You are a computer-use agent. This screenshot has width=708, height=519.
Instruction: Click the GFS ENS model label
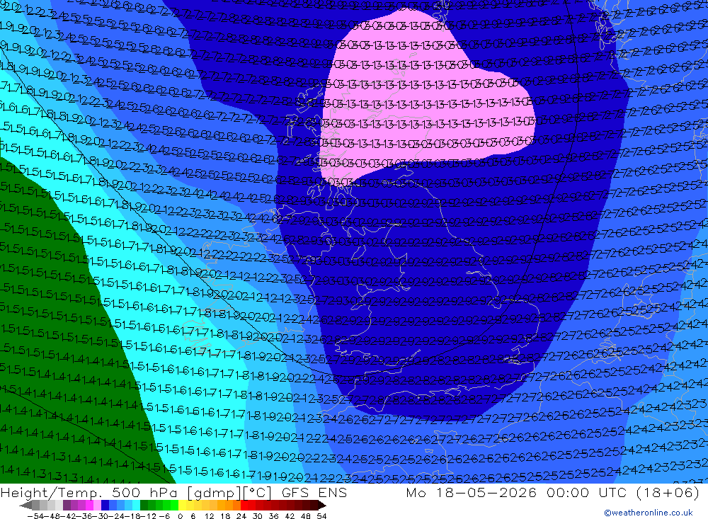coord(314,492)
